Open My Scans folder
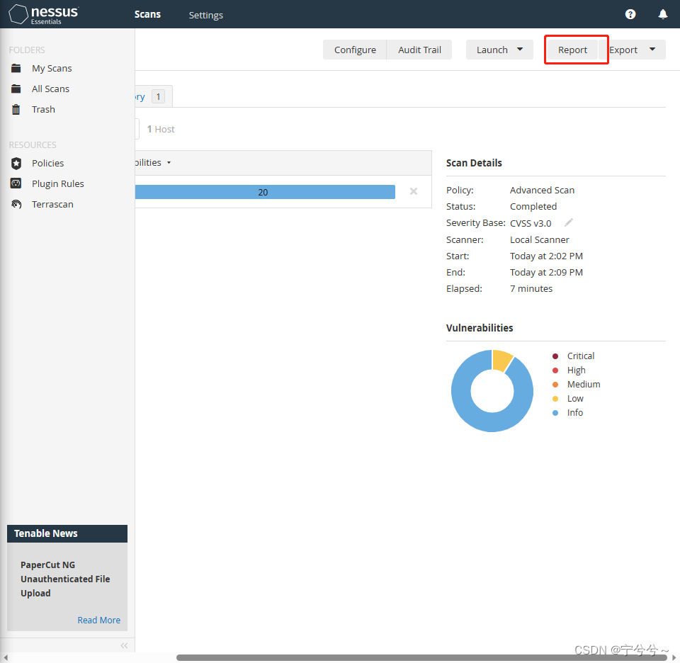Viewport: 680px width, 663px height. coord(52,69)
